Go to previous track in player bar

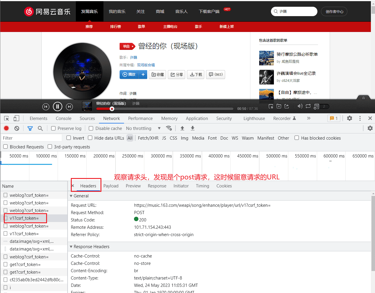pos(46,107)
